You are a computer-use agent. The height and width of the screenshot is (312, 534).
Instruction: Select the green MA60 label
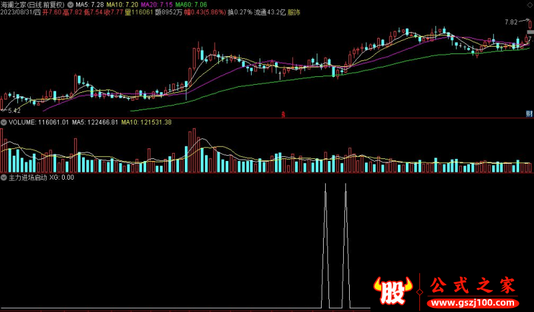pyautogui.click(x=190, y=5)
